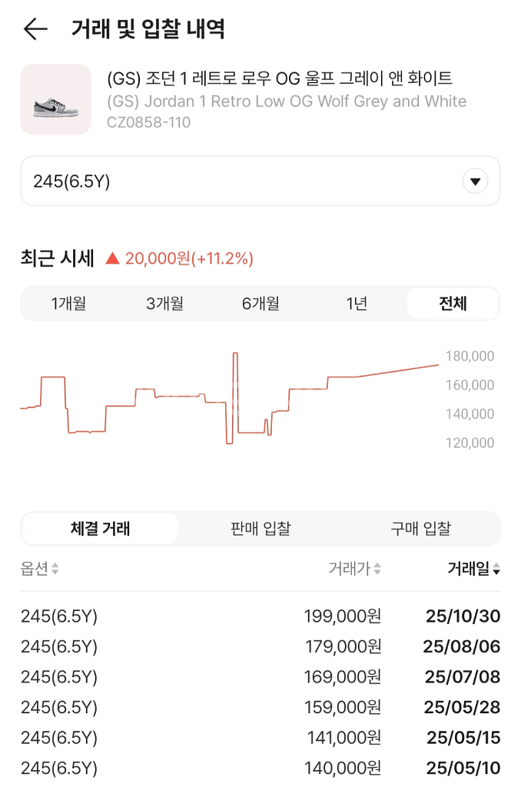Switch to the 체결 거래 tab
The width and height of the screenshot is (521, 787).
pos(100,529)
